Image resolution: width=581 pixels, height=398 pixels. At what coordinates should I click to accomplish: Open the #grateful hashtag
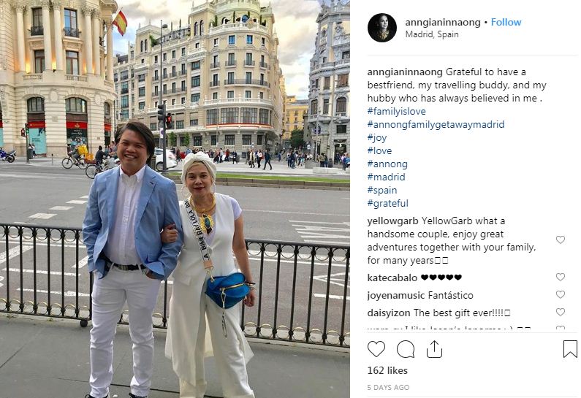387,203
